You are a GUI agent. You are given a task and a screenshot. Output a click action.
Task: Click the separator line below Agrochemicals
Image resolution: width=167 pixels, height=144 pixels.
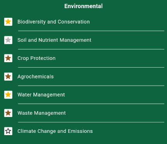(91, 86)
